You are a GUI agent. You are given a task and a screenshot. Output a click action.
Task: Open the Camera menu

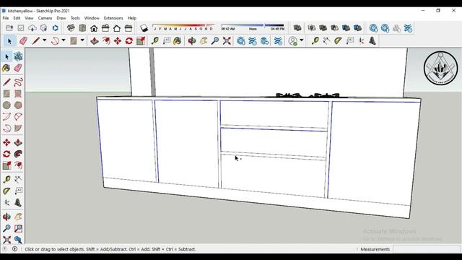45,18
